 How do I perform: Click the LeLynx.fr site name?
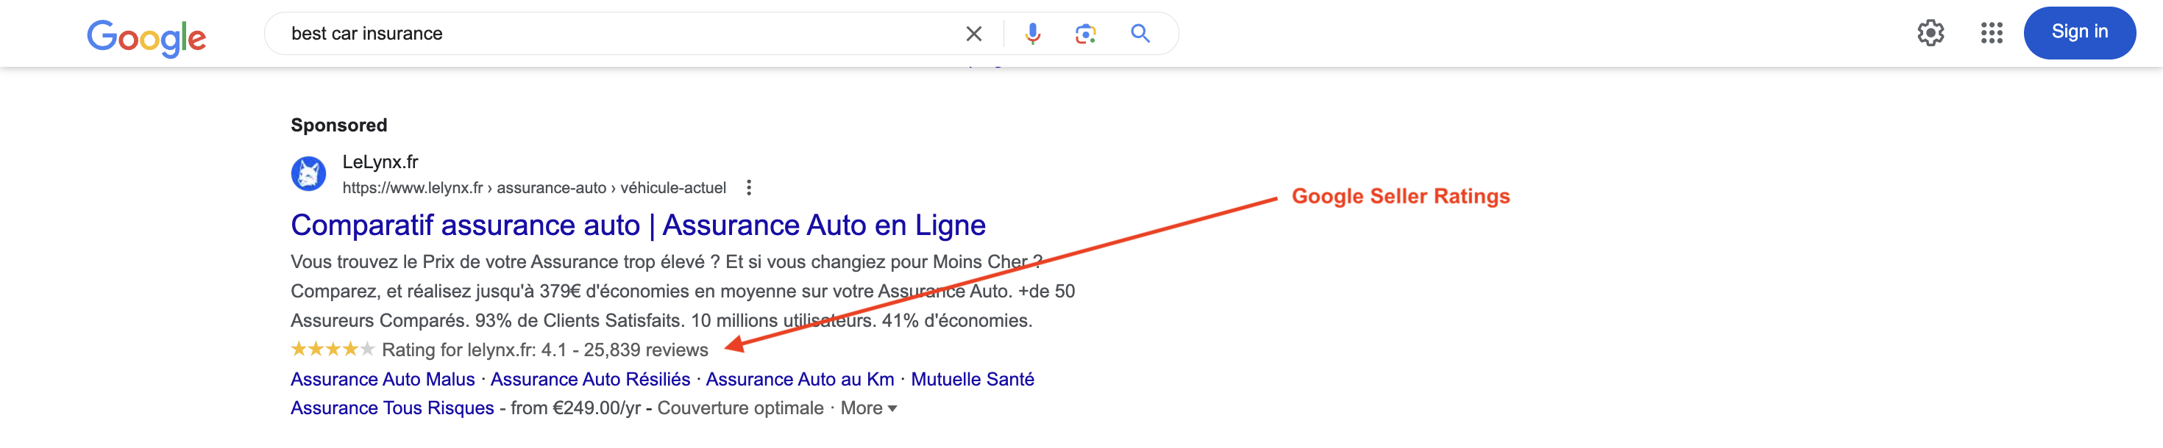coord(380,162)
